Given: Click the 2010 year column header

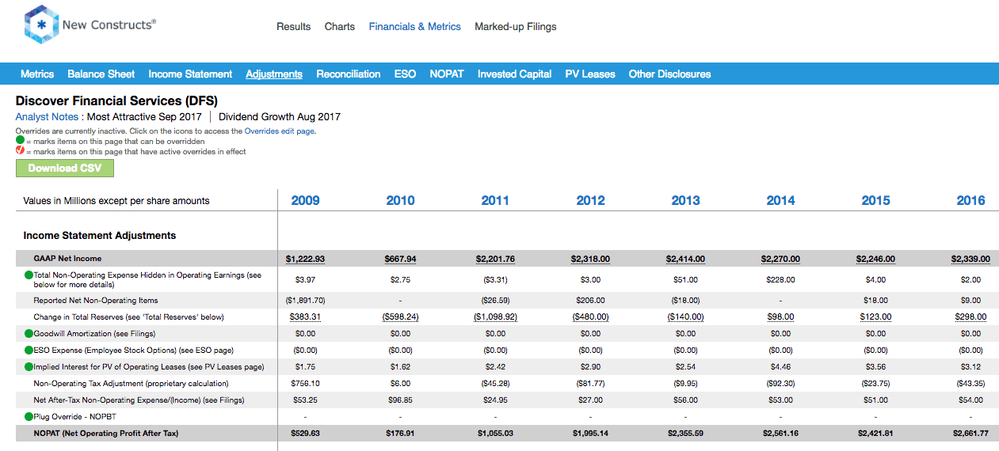Looking at the screenshot, I should tap(400, 200).
